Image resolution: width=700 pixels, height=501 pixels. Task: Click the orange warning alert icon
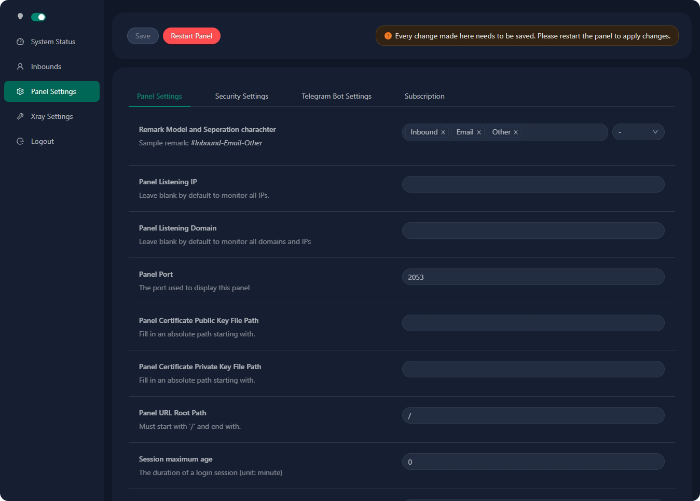tap(388, 36)
